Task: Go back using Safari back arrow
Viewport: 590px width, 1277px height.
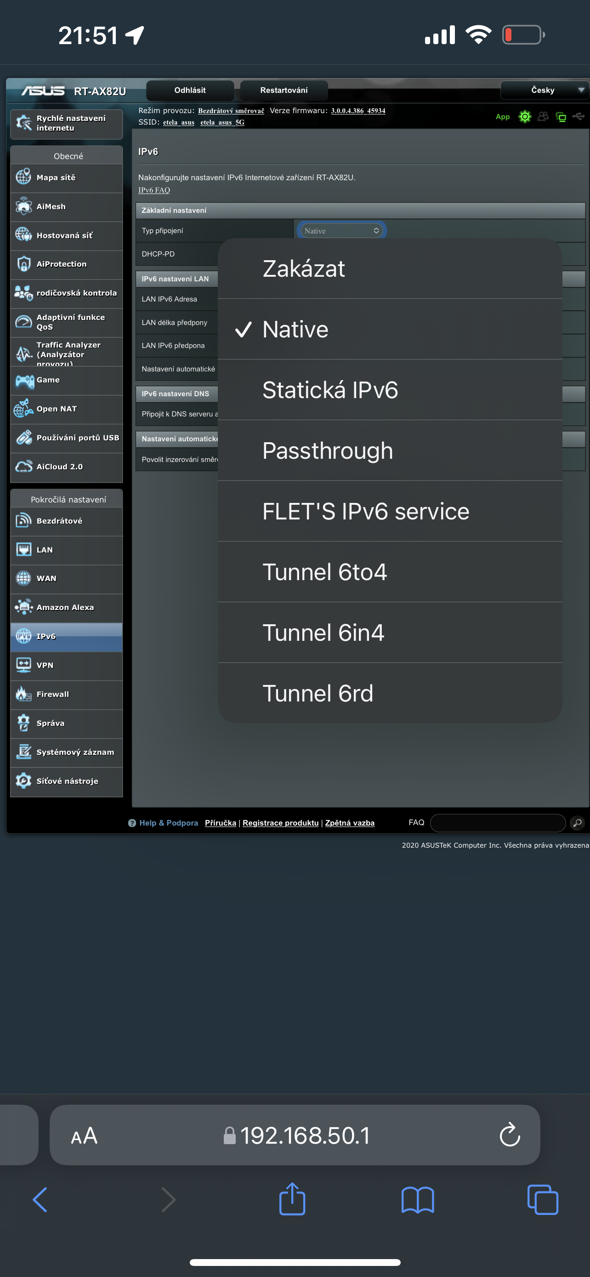Action: 40,1200
